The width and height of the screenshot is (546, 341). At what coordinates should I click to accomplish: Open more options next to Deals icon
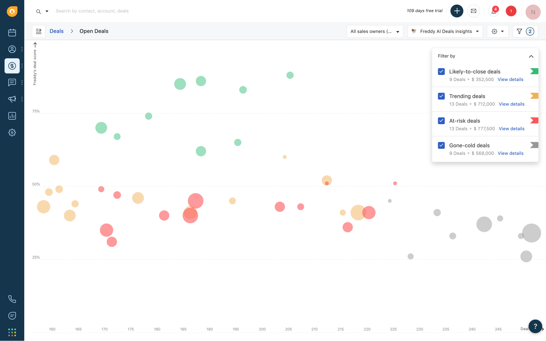tap(22, 66)
